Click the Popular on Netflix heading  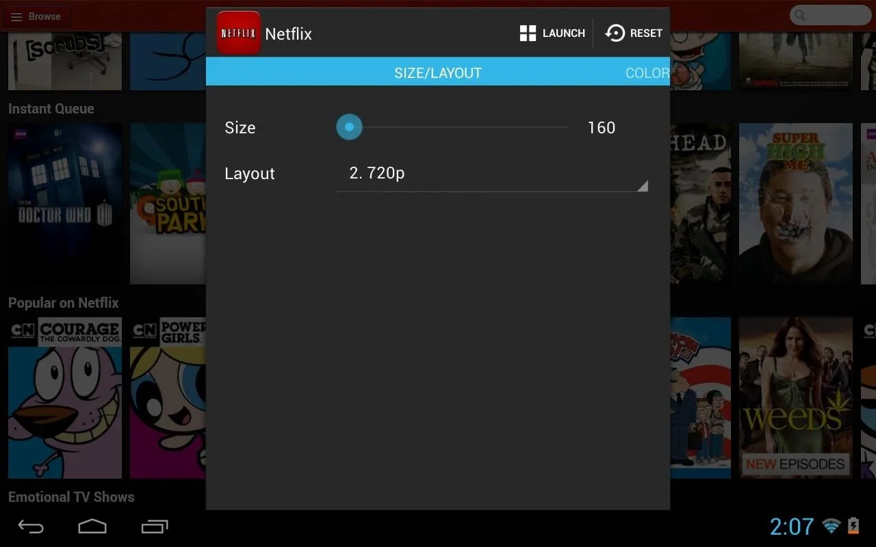click(64, 303)
